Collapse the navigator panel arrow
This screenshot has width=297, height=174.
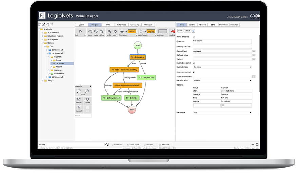91,86
